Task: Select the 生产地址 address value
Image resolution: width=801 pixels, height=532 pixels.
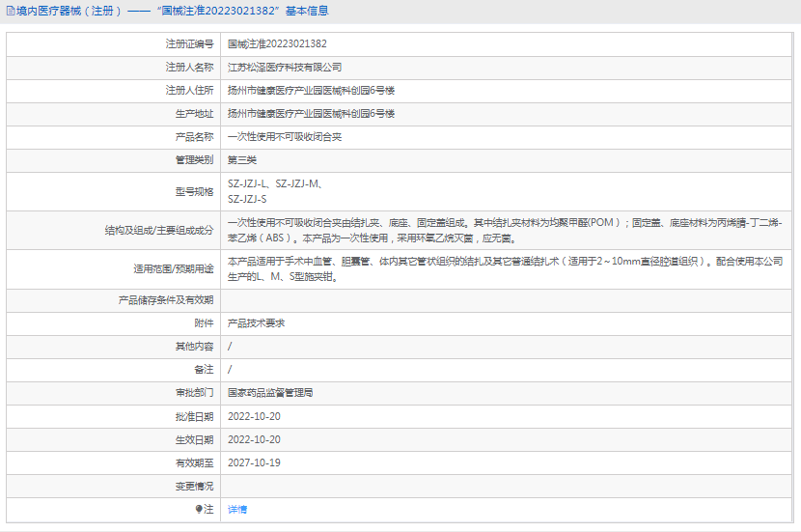Action: pyautogui.click(x=311, y=114)
